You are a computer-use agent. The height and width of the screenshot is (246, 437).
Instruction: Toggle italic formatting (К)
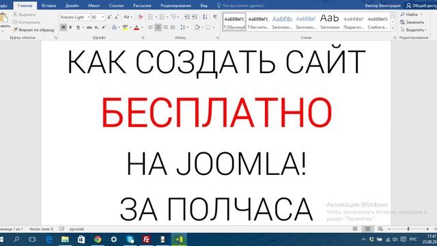pos(70,27)
